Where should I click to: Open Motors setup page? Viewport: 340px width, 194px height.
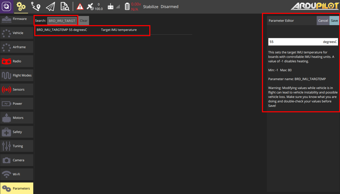point(17,118)
